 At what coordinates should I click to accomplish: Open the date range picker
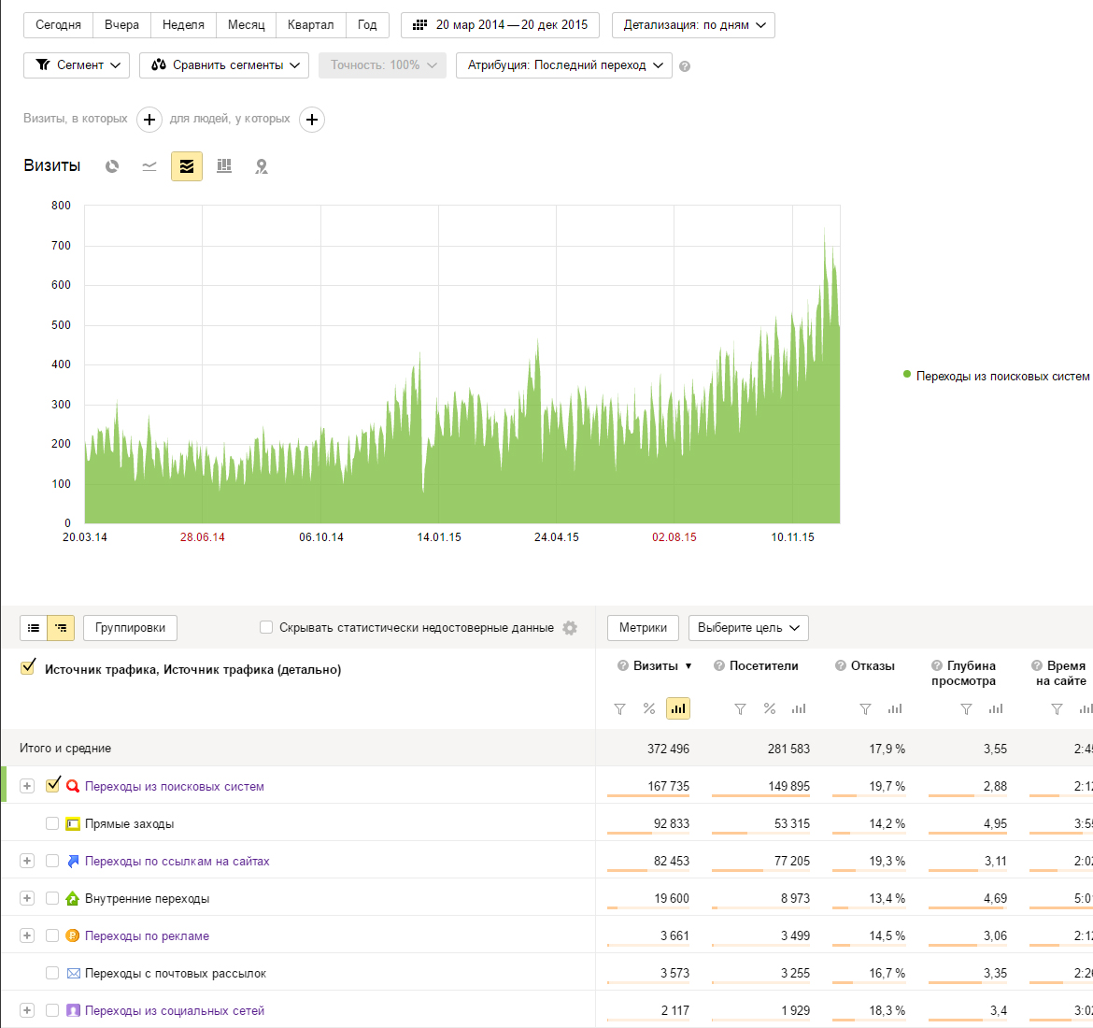pyautogui.click(x=501, y=25)
